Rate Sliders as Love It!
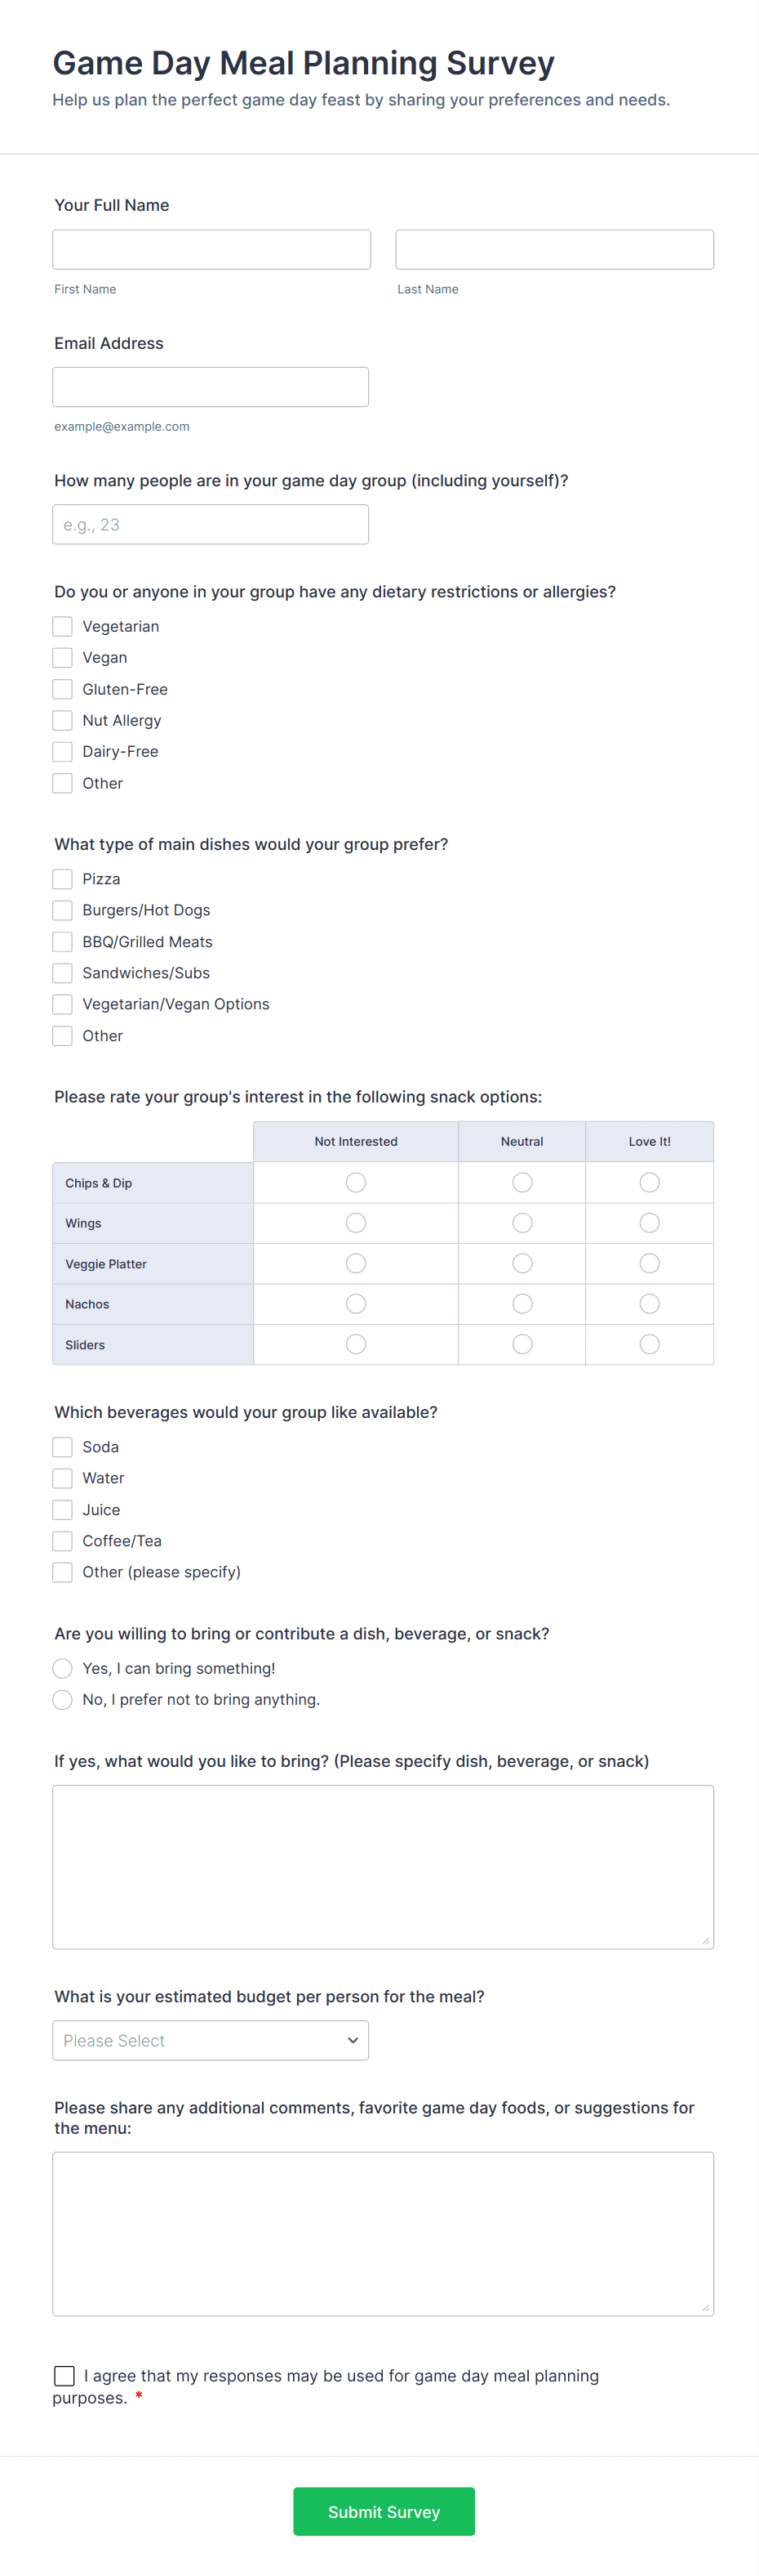The height and width of the screenshot is (2576, 759). click(649, 1344)
